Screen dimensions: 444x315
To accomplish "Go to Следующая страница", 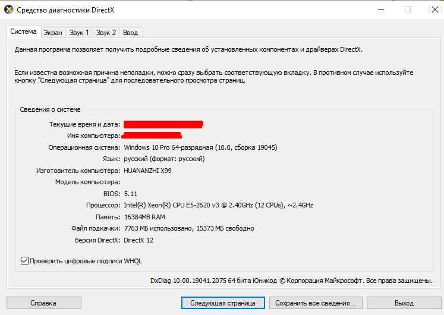I will 223,303.
